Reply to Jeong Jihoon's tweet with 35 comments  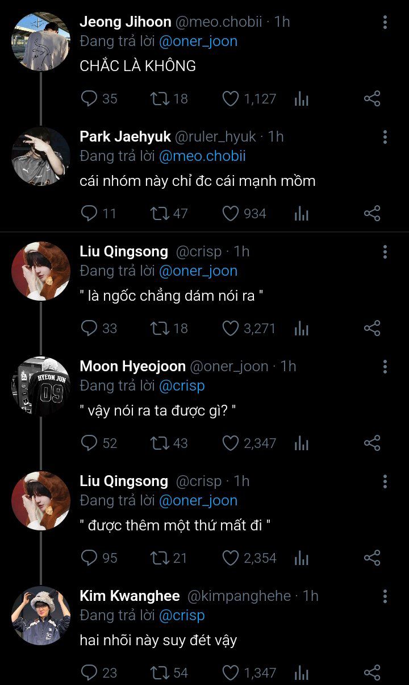(x=90, y=99)
